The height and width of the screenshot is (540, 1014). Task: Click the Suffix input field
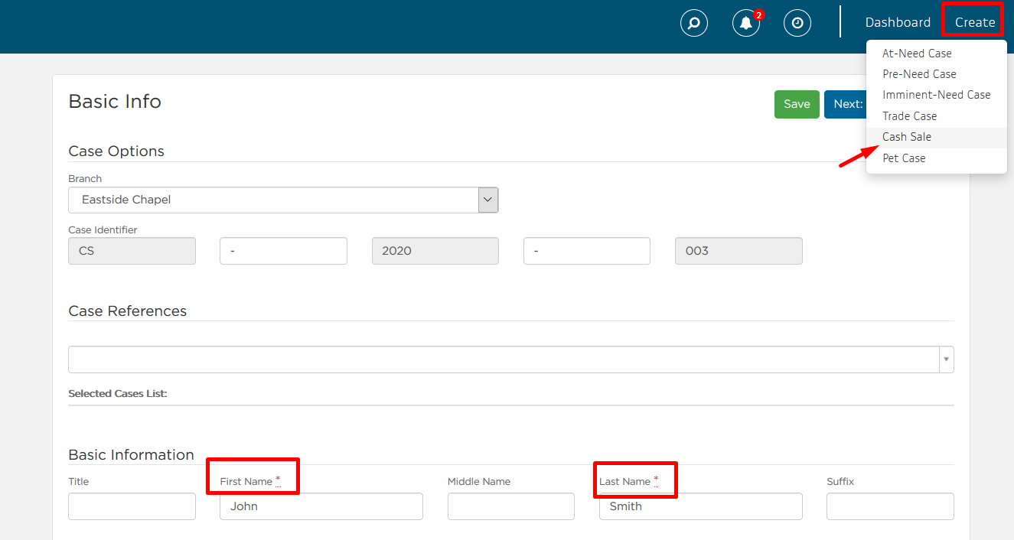pyautogui.click(x=890, y=506)
